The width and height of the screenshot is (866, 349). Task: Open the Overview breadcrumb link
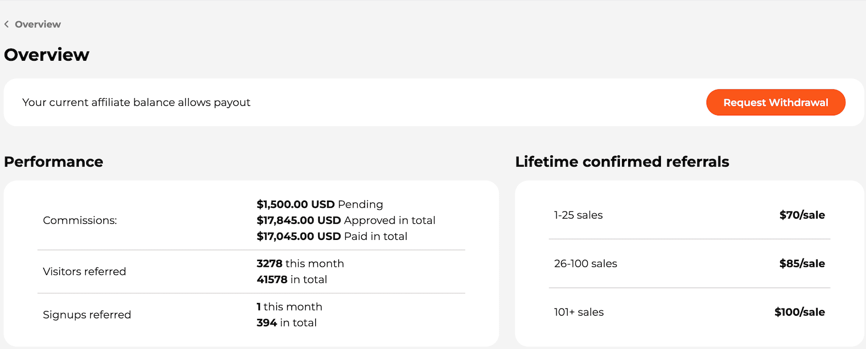tap(37, 24)
